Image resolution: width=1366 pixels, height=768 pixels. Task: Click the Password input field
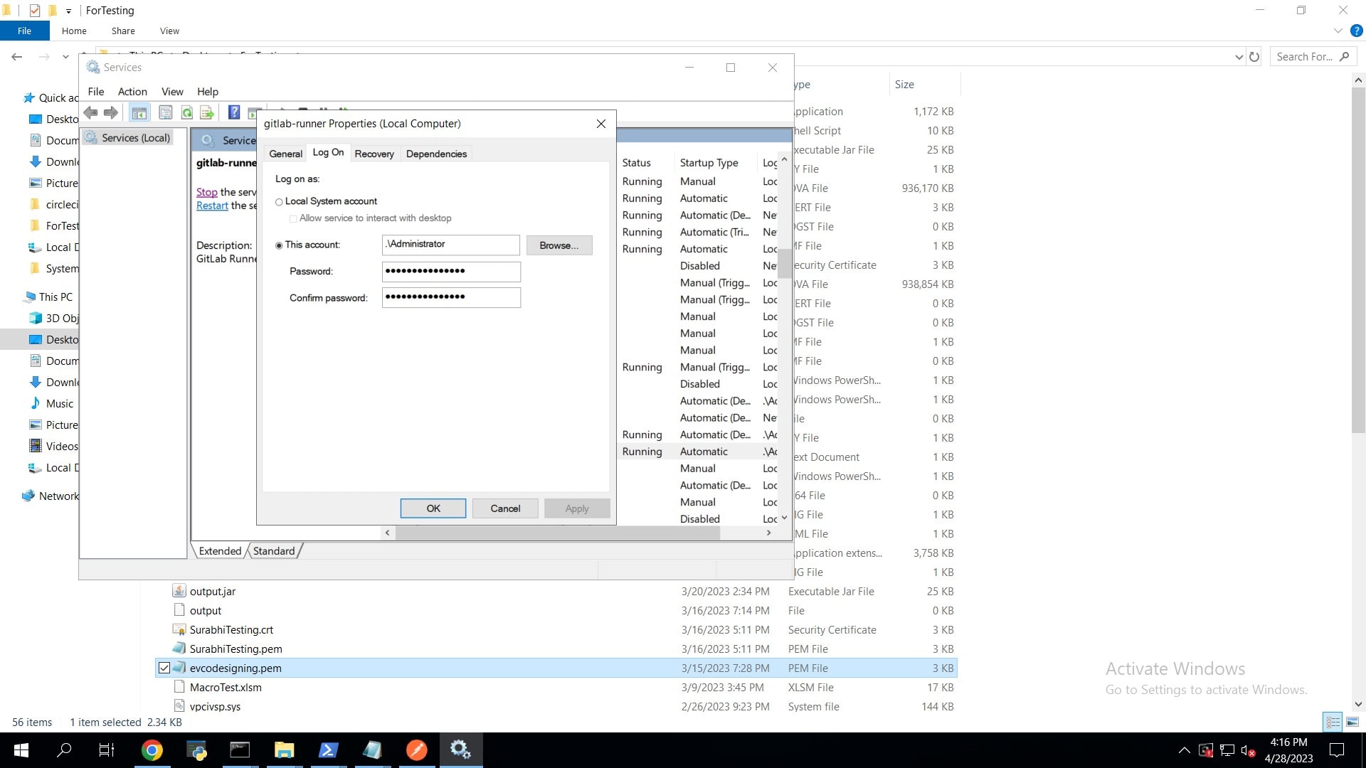[x=451, y=271]
